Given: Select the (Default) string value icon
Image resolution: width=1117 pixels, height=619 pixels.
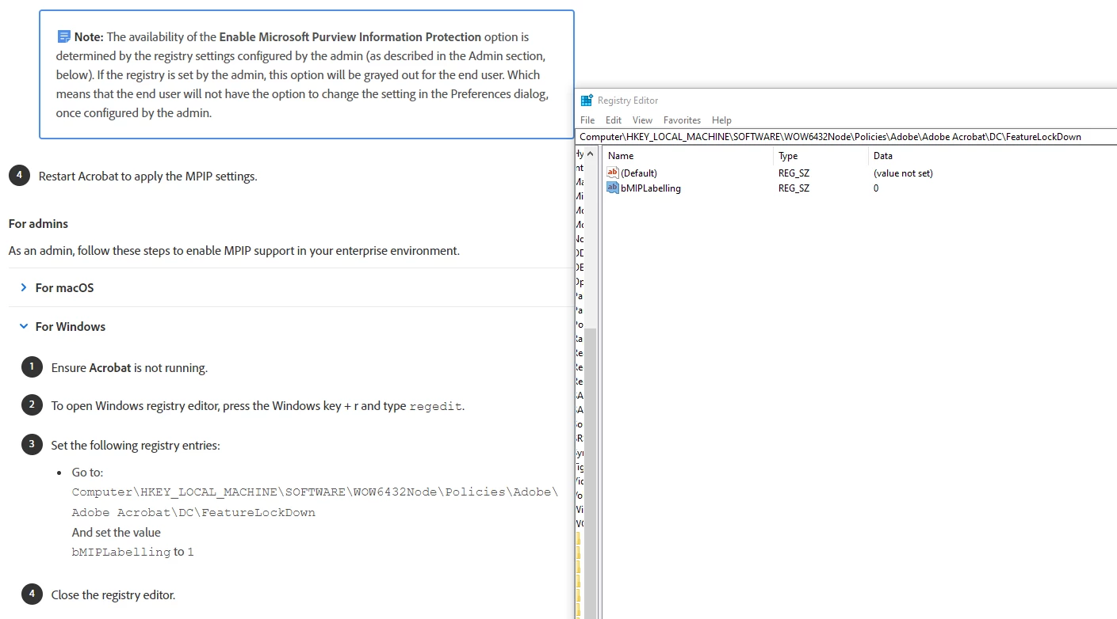Looking at the screenshot, I should (612, 173).
